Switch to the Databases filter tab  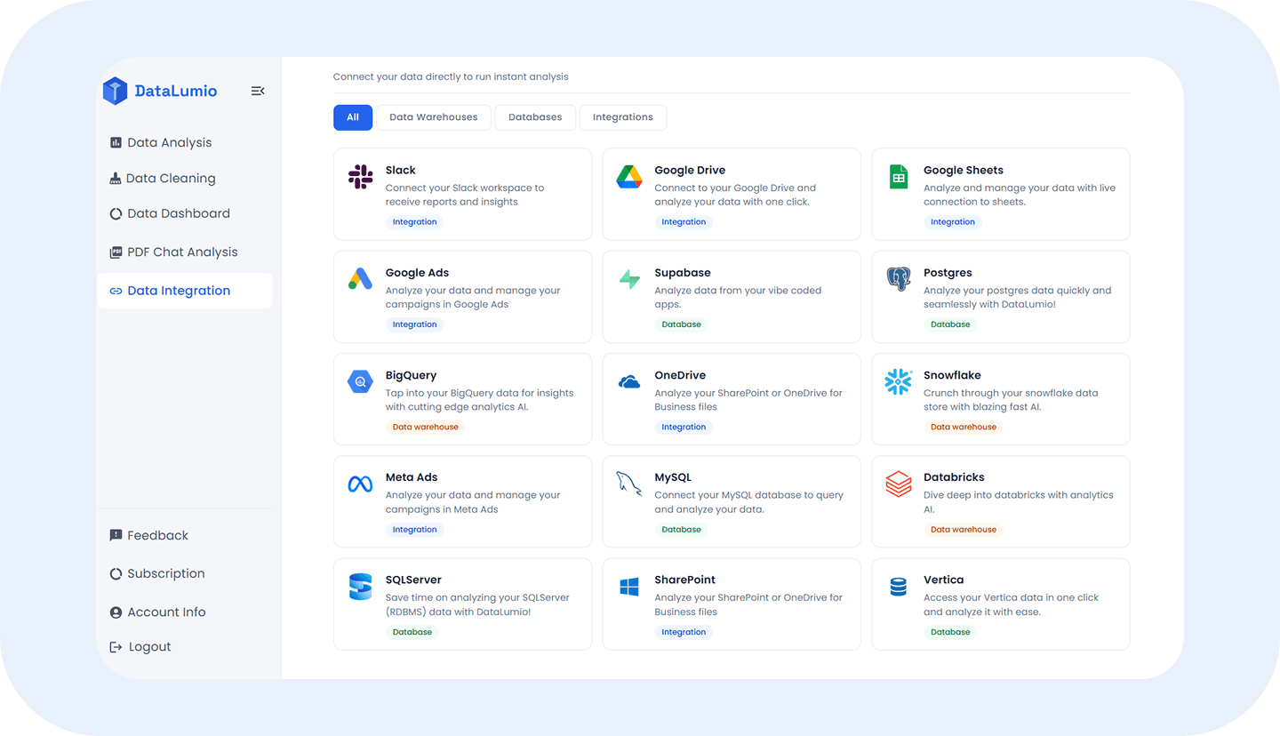tap(534, 116)
